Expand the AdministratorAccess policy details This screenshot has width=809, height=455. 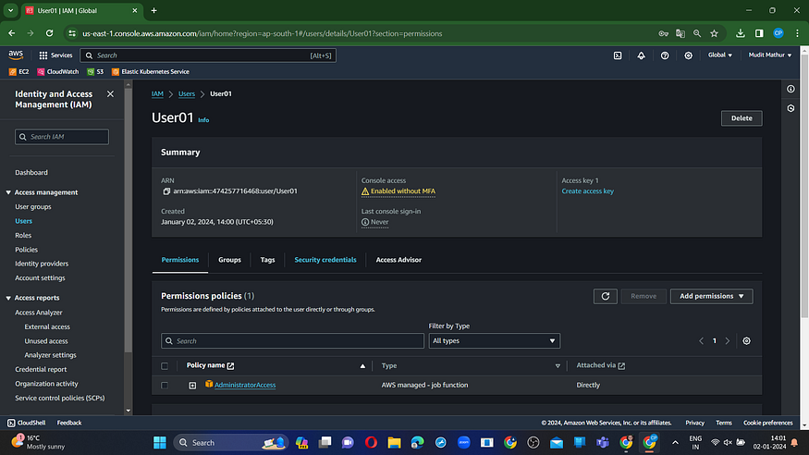coord(192,386)
